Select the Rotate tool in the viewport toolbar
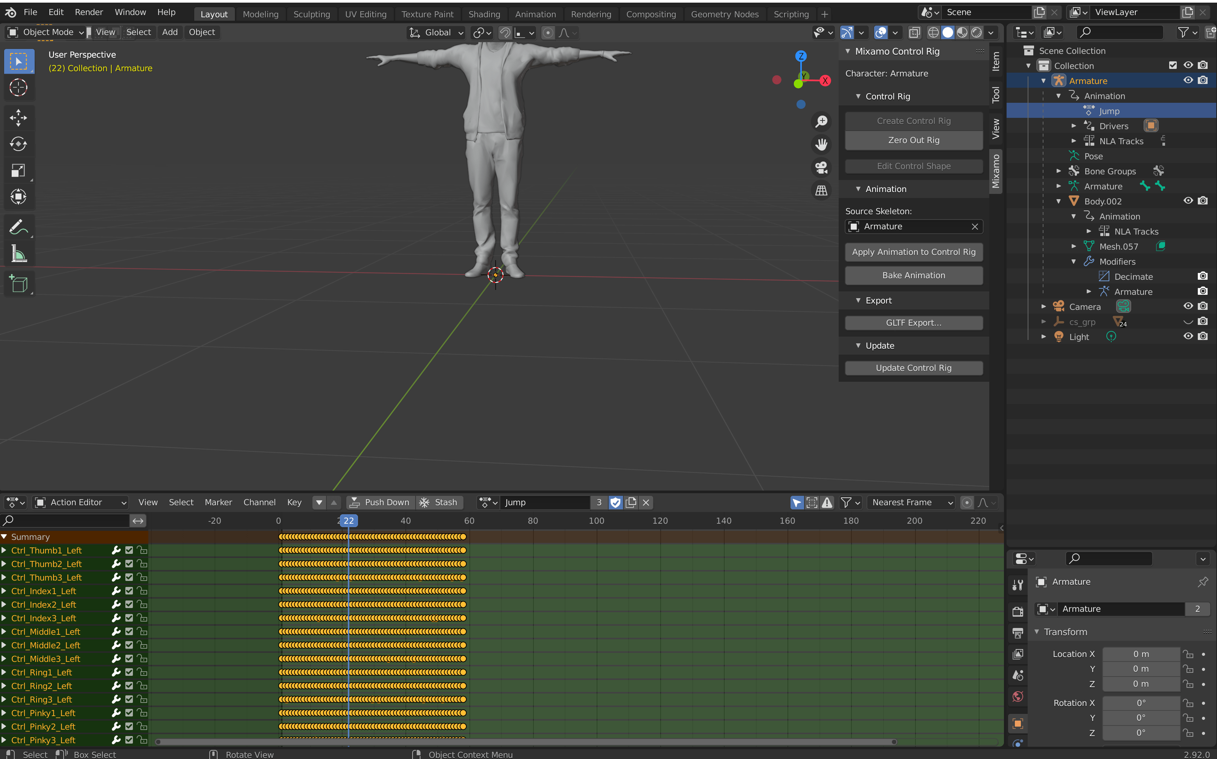The image size is (1217, 759). (18, 144)
